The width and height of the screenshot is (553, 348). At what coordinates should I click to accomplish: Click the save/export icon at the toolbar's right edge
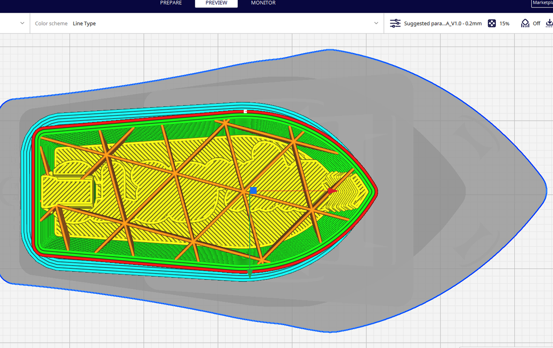tap(549, 23)
